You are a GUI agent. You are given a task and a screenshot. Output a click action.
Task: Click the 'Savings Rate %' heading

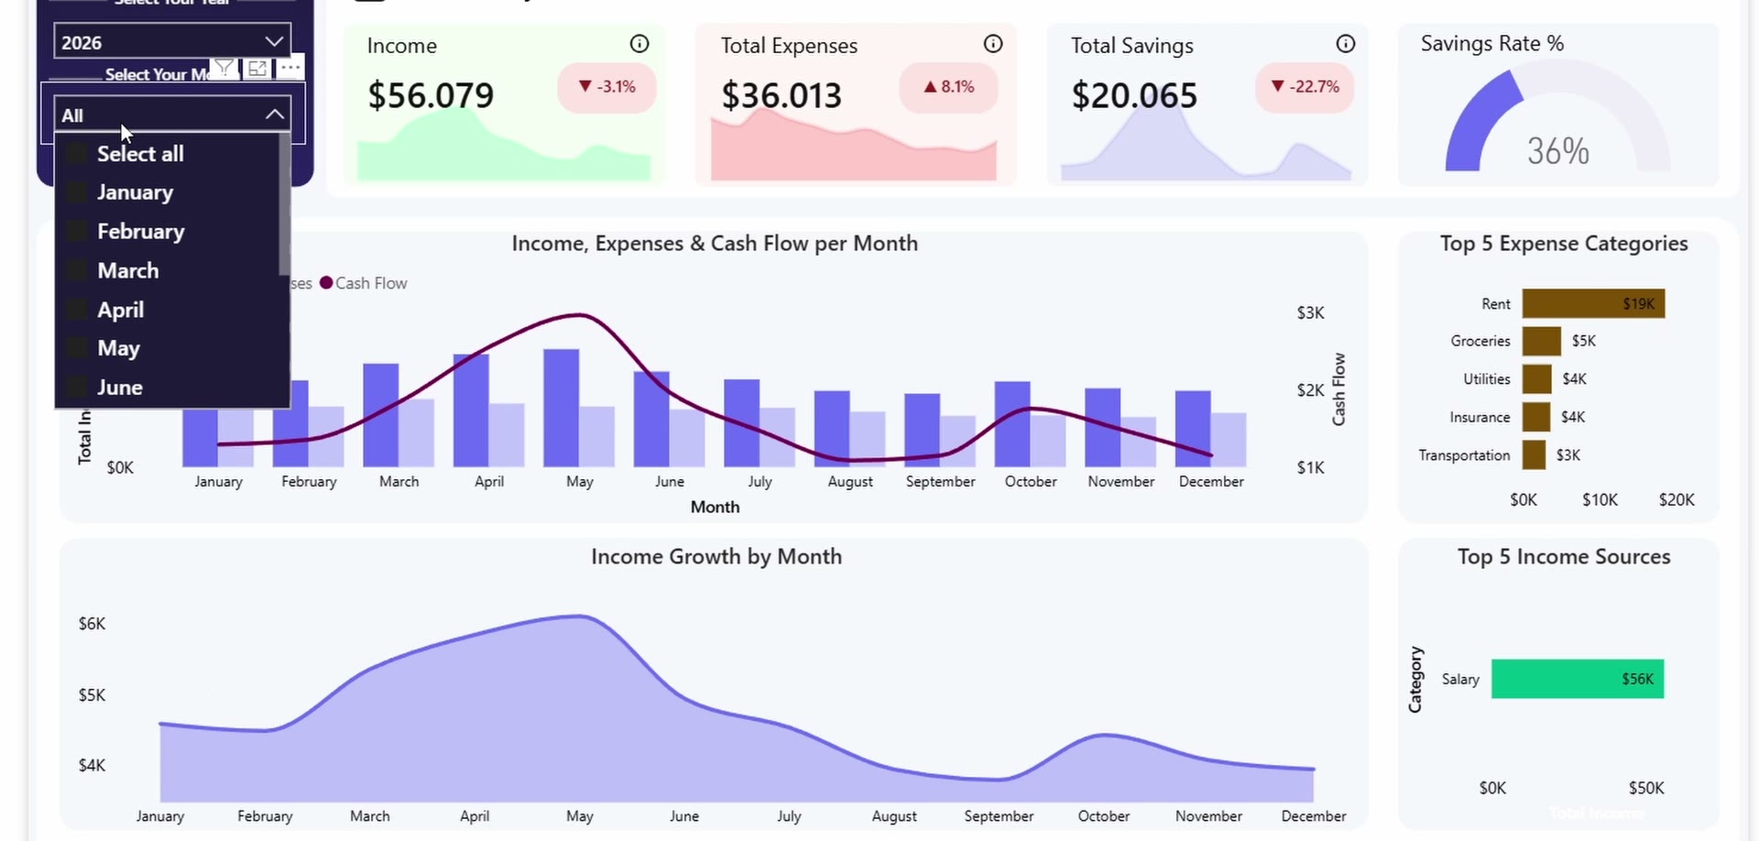click(1492, 44)
